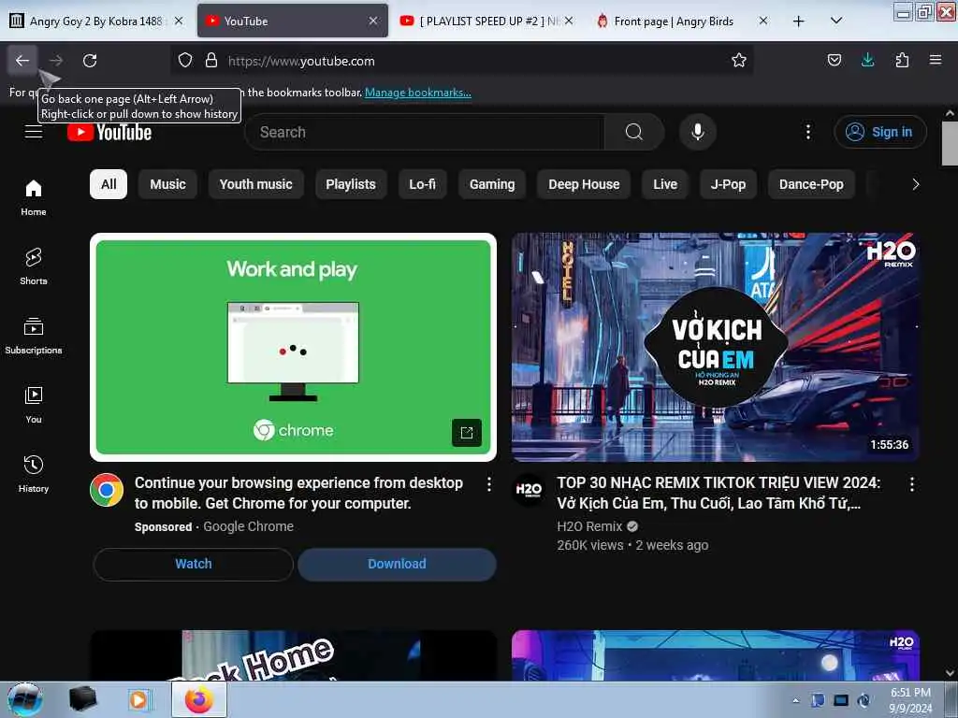958x718 pixels.
Task: Open the tracking protection shield icon
Action: (x=185, y=61)
